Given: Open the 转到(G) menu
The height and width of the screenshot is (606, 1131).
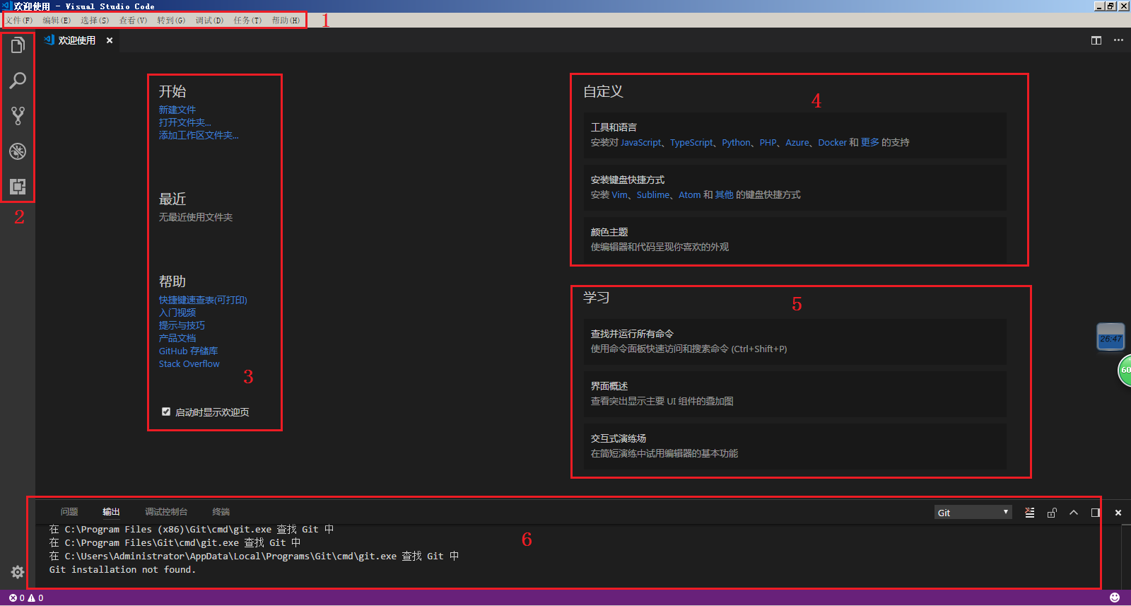Looking at the screenshot, I should tap(171, 21).
